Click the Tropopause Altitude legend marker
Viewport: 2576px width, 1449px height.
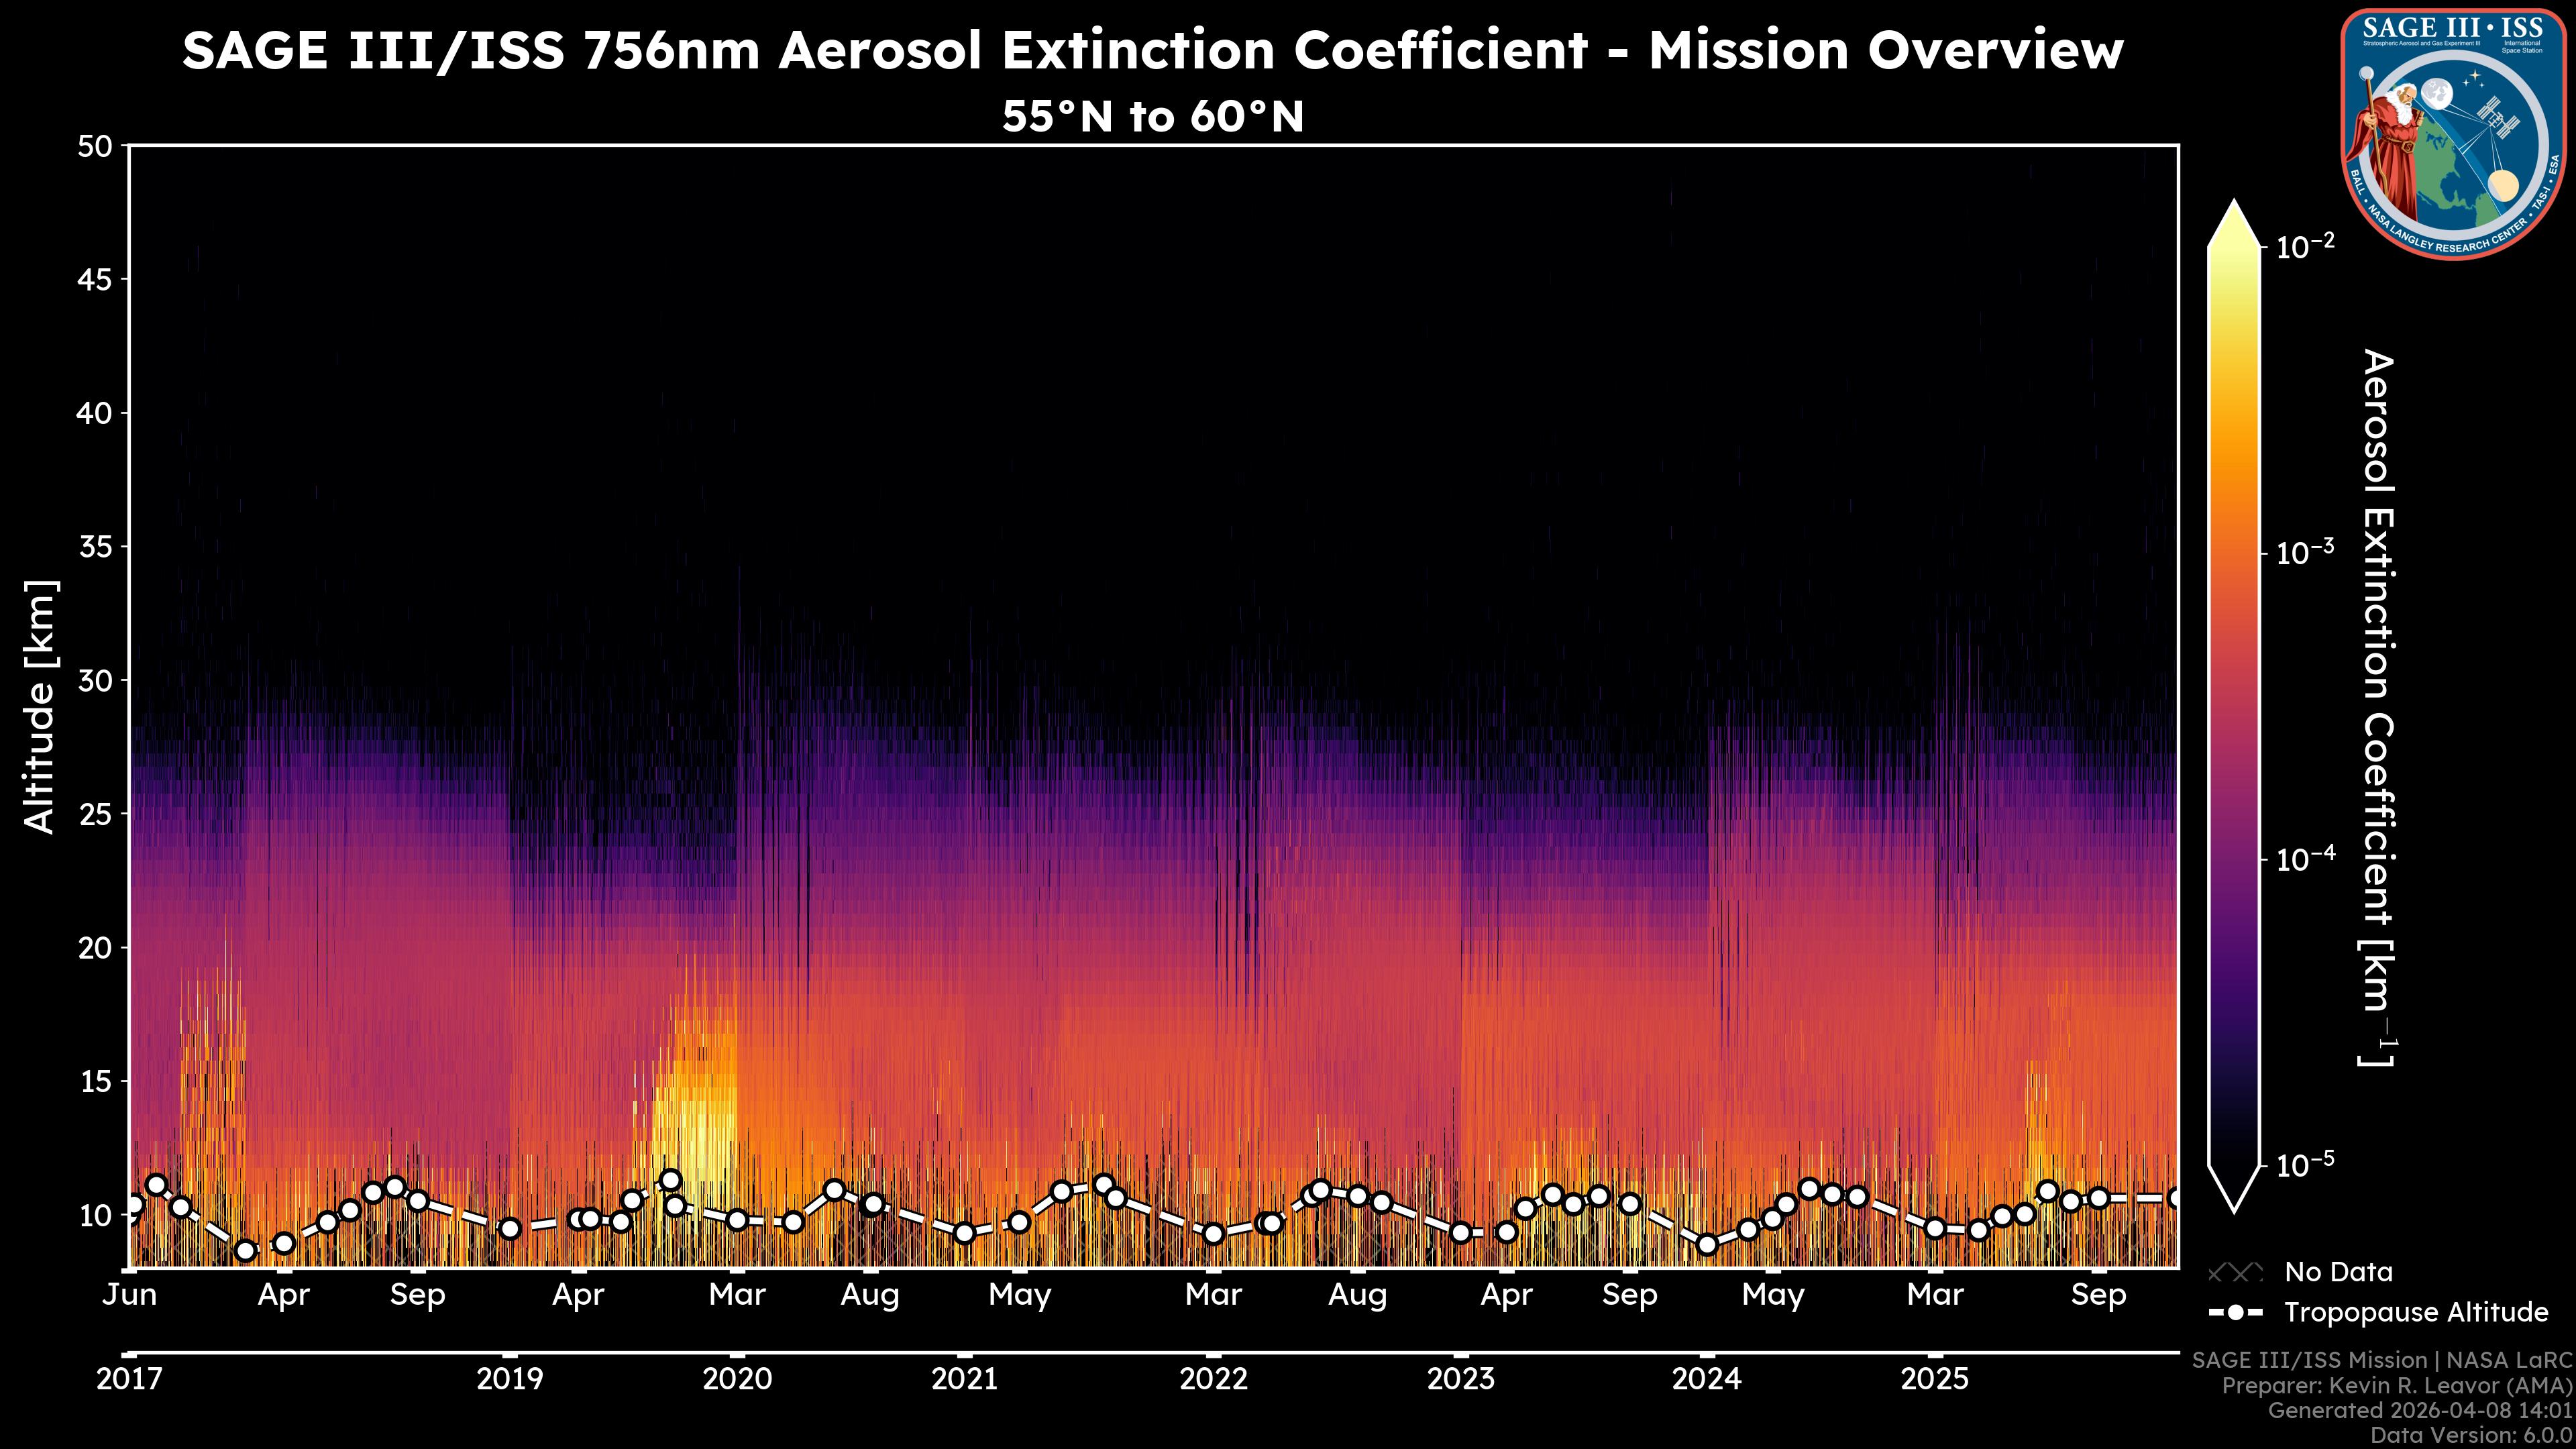click(2235, 1312)
